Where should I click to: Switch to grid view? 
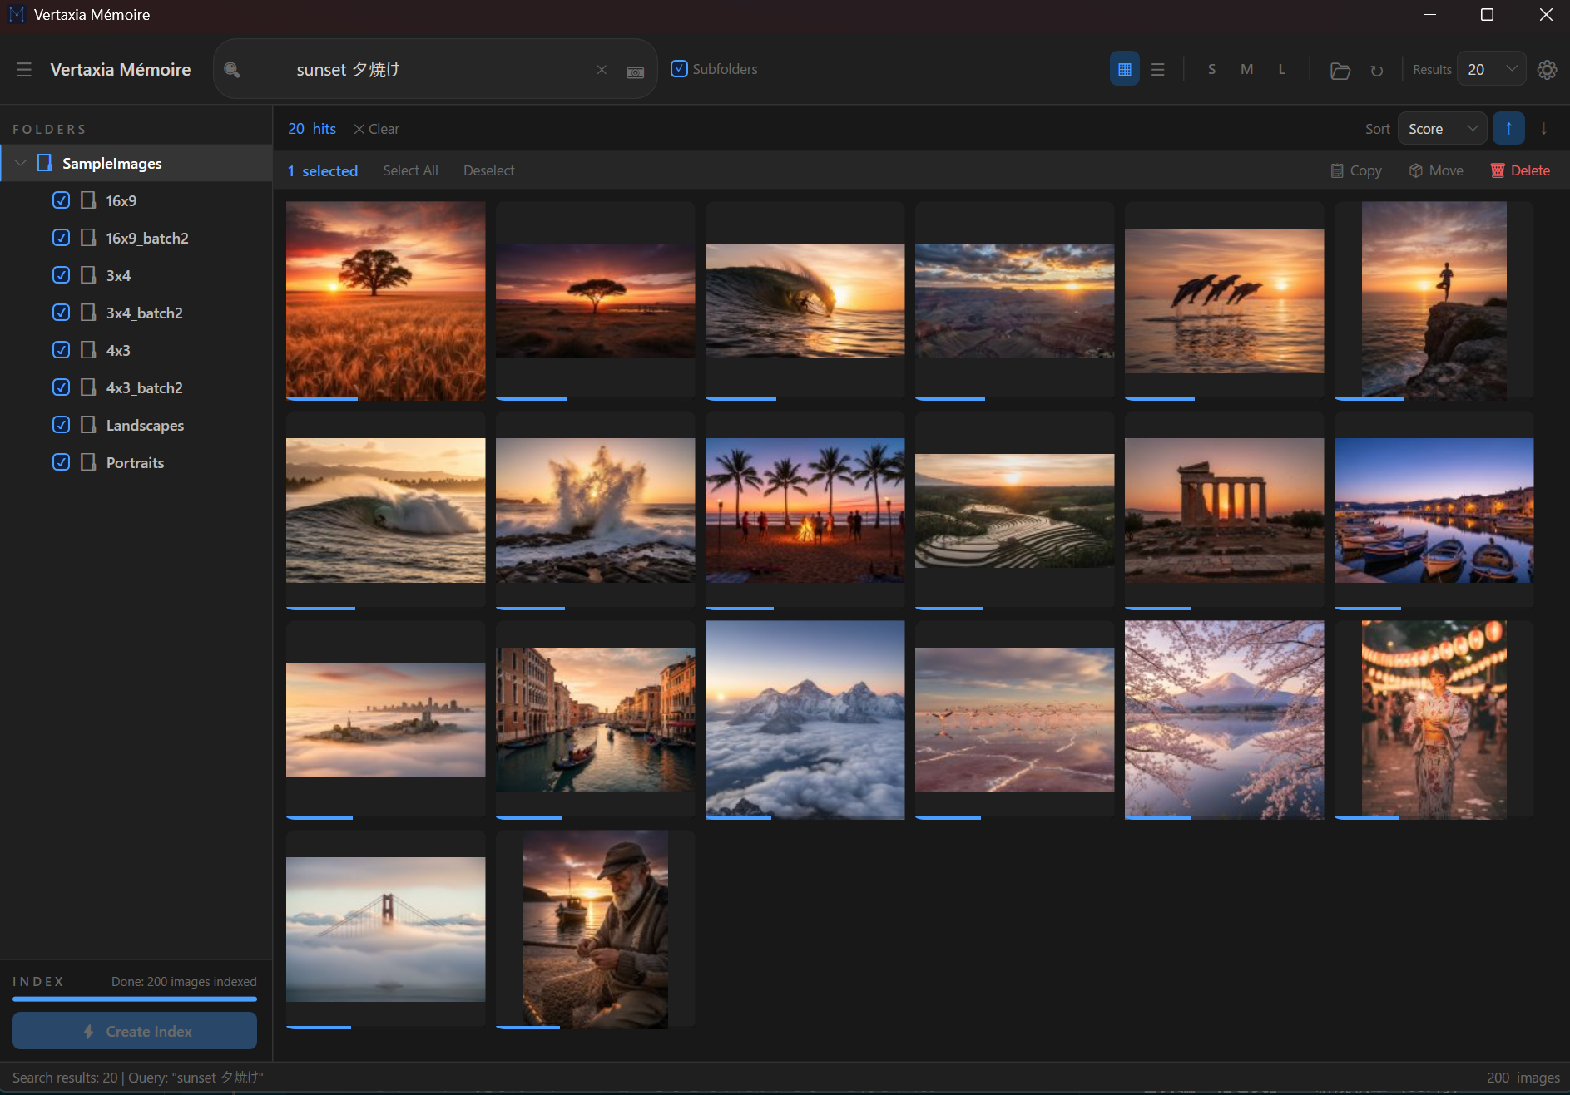coord(1124,70)
